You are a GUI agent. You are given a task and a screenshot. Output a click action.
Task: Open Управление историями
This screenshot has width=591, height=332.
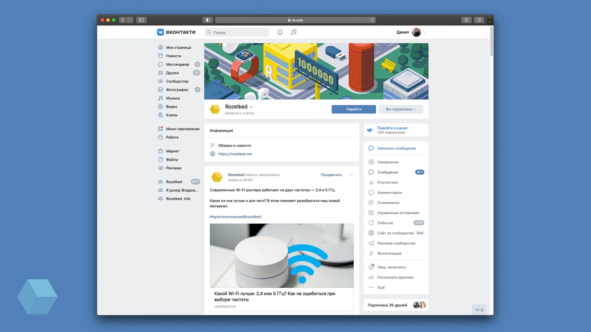pos(398,213)
